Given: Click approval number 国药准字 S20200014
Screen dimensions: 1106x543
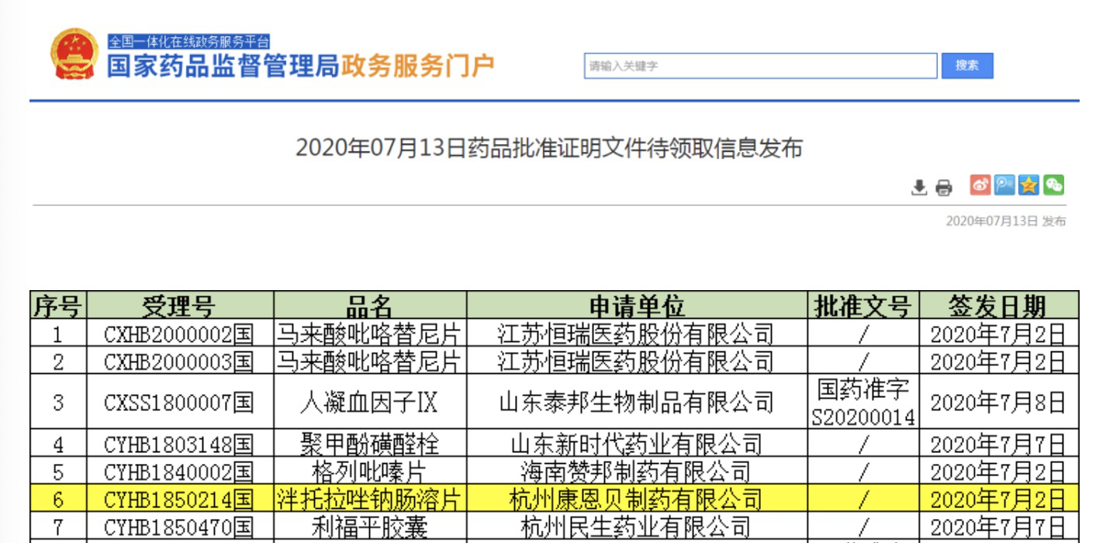Looking at the screenshot, I should 863,403.
